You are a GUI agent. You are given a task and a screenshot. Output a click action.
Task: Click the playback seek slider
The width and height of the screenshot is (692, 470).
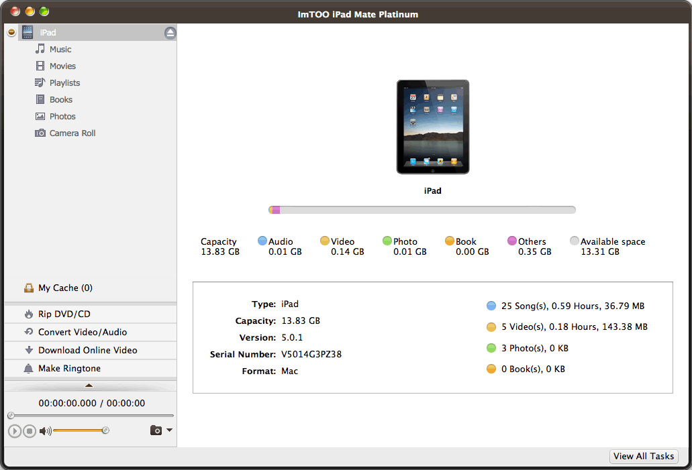[x=91, y=415]
